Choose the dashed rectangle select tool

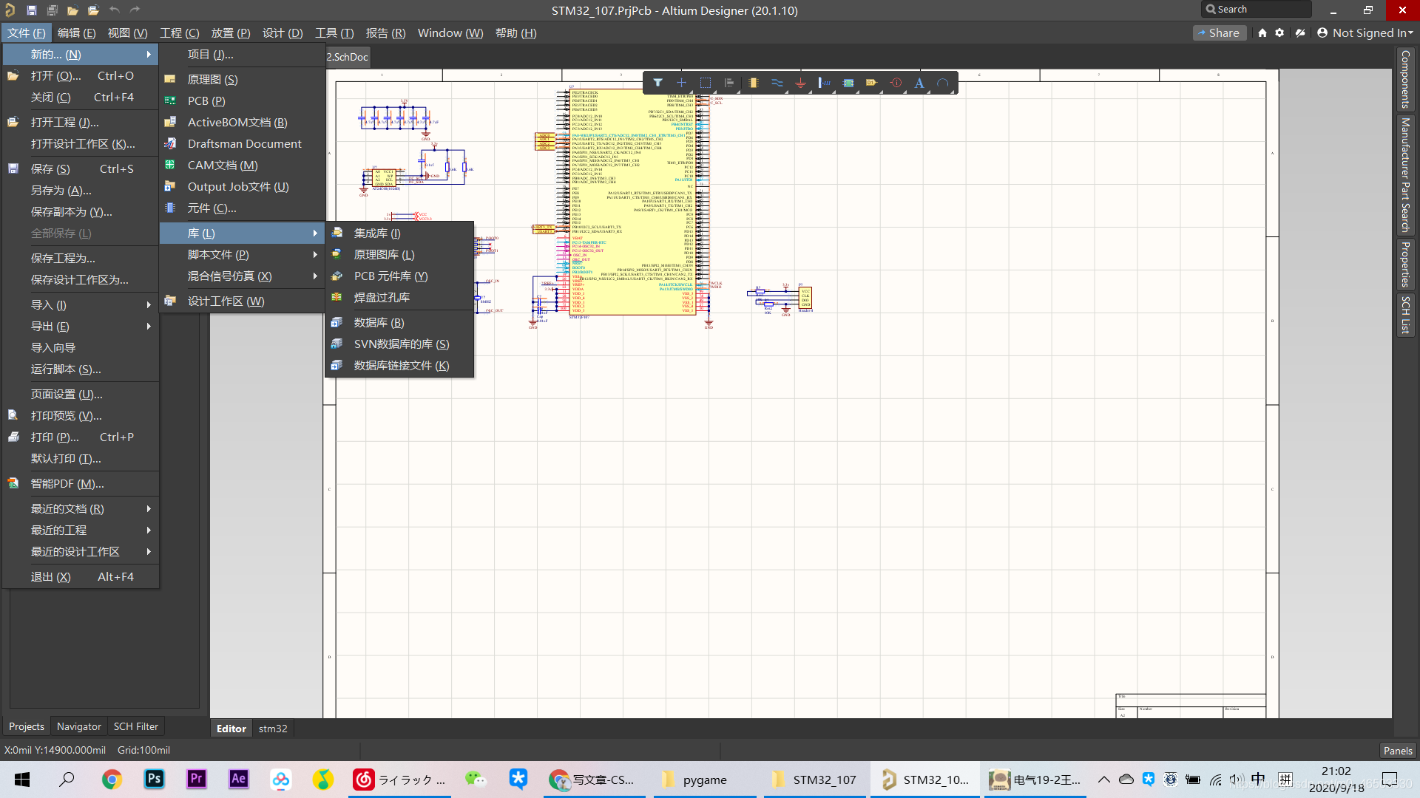pyautogui.click(x=706, y=83)
